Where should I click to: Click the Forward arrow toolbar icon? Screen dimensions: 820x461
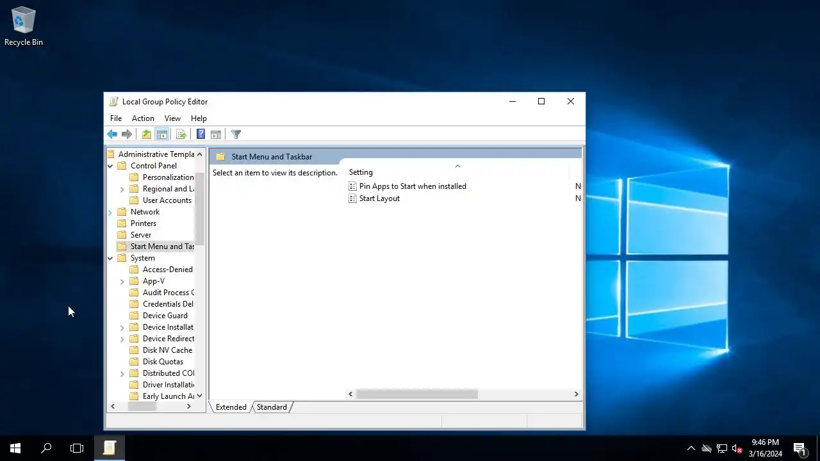click(x=127, y=134)
